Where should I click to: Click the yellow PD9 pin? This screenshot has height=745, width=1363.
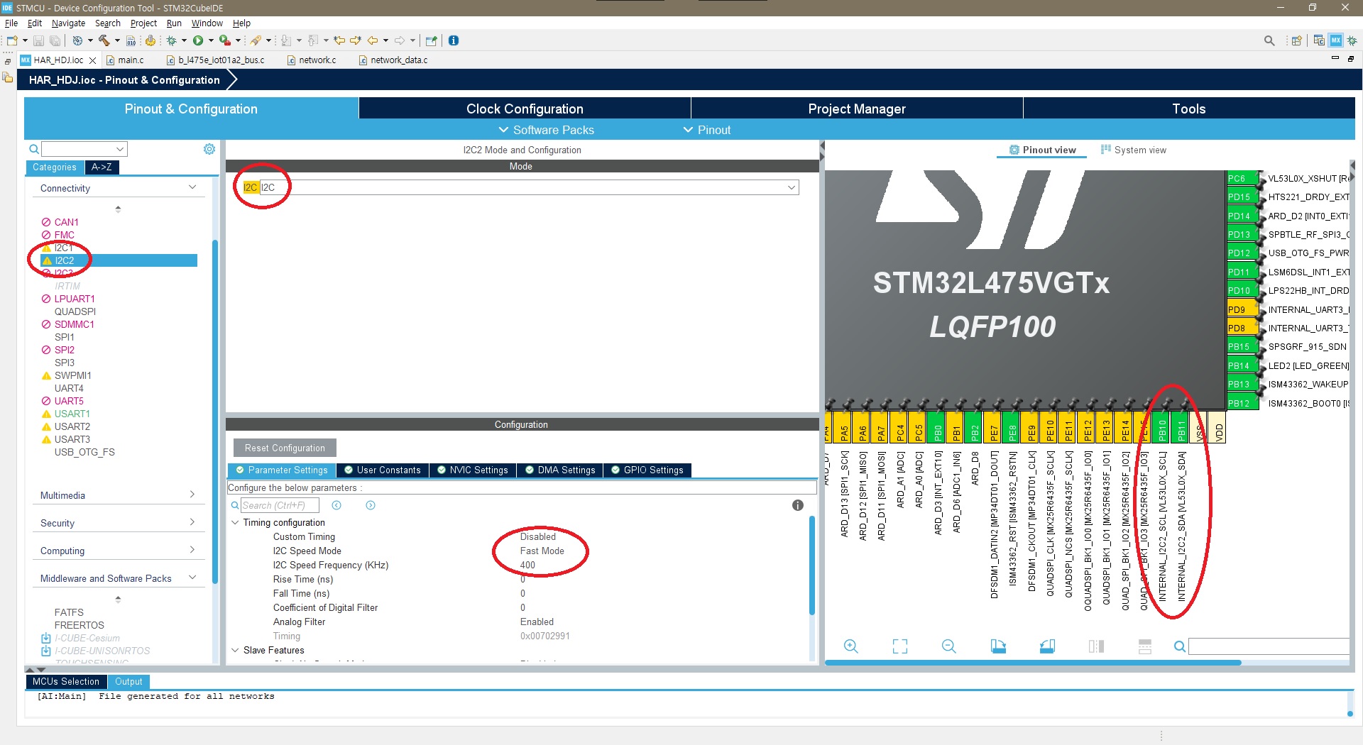click(1242, 309)
